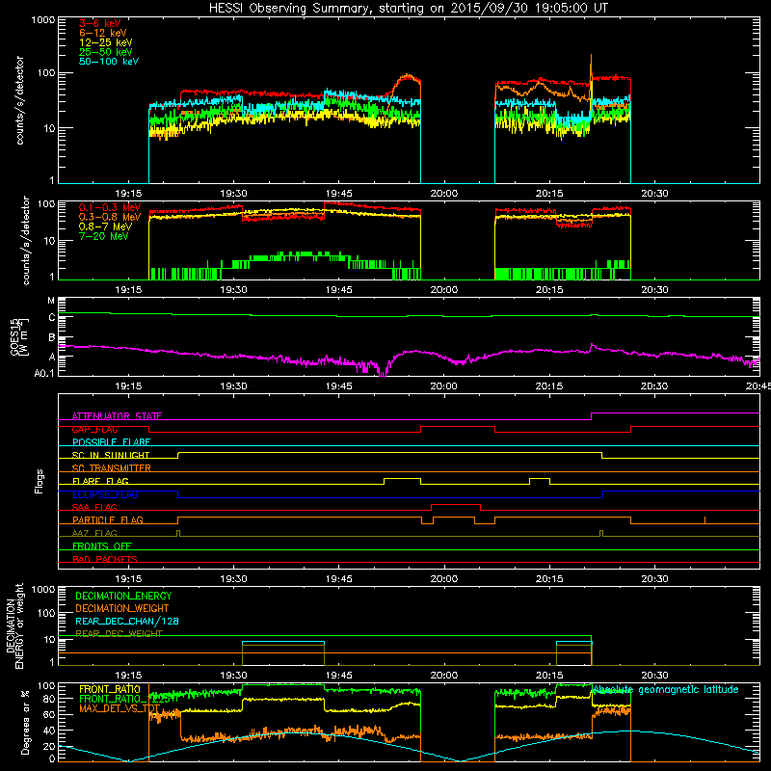
Task: Click the 0.8-7 MeV legend entry
Action: click(x=105, y=226)
